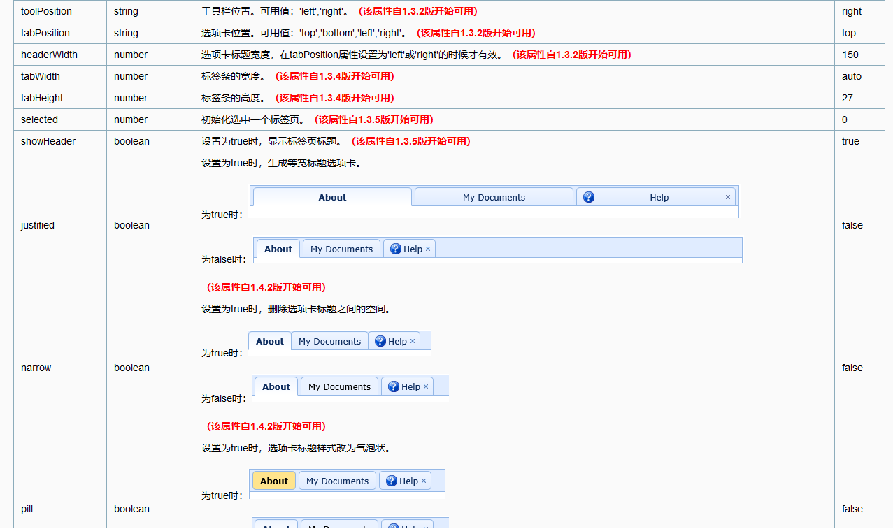The height and width of the screenshot is (529, 893).
Task: Click the showHeader property name cell
Action: [60, 141]
